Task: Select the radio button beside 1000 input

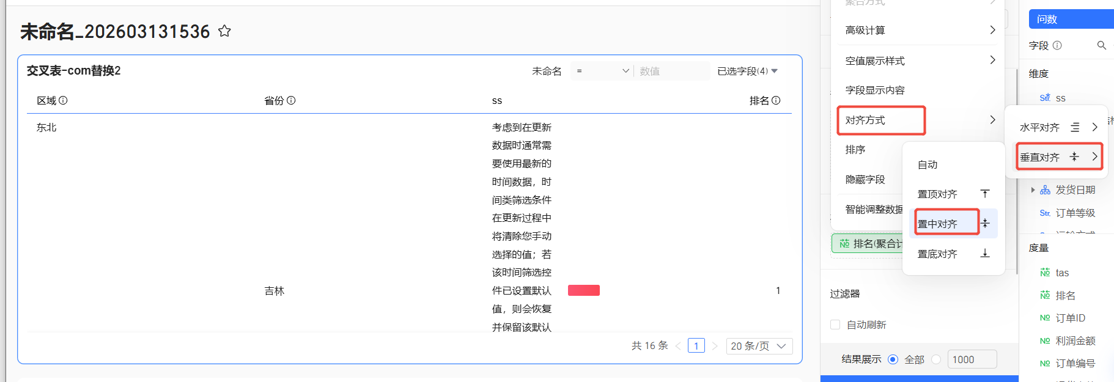Action: pos(936,359)
